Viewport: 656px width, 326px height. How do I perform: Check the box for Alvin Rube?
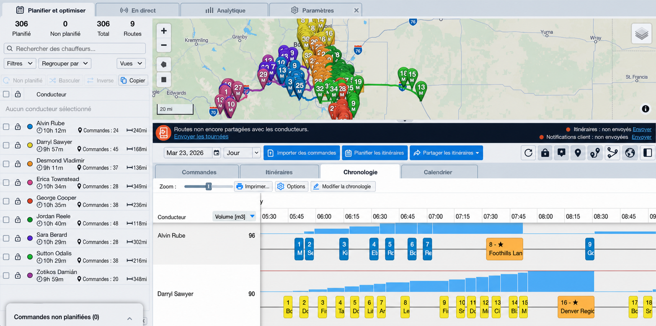[x=6, y=126]
